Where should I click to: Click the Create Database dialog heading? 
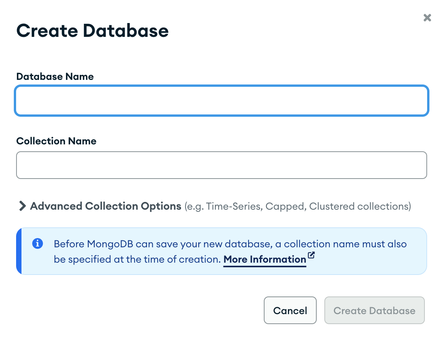pos(92,30)
